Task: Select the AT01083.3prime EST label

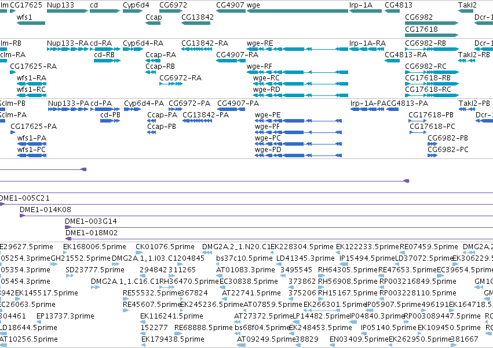Action: point(246,270)
